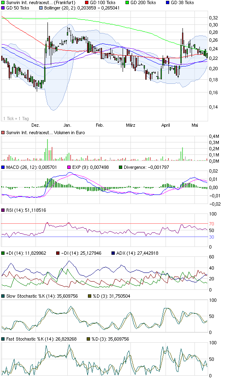This screenshot has width=225, height=379.
Task: Click the Fast Stochastic %D (3) swatch
Action: (x=88, y=339)
